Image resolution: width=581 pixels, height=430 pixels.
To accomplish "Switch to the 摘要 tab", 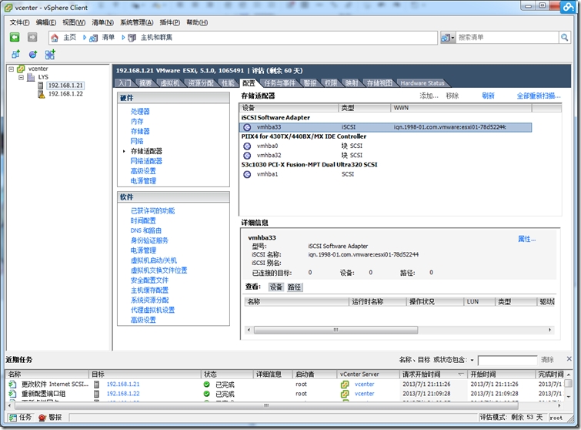I will click(145, 83).
